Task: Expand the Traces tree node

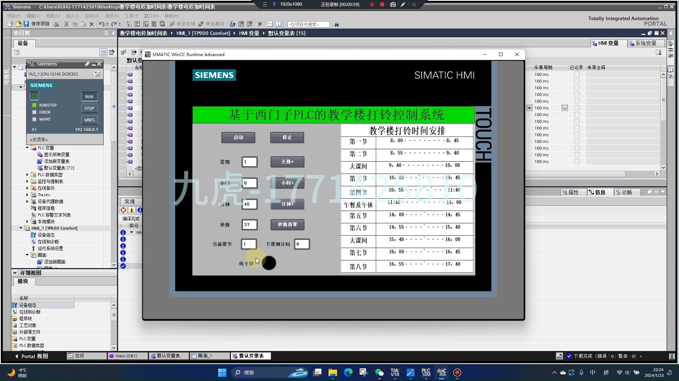Action: click(x=27, y=195)
